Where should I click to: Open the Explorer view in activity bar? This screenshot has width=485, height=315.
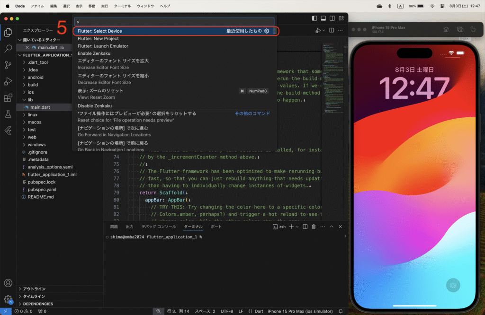[x=8, y=33]
